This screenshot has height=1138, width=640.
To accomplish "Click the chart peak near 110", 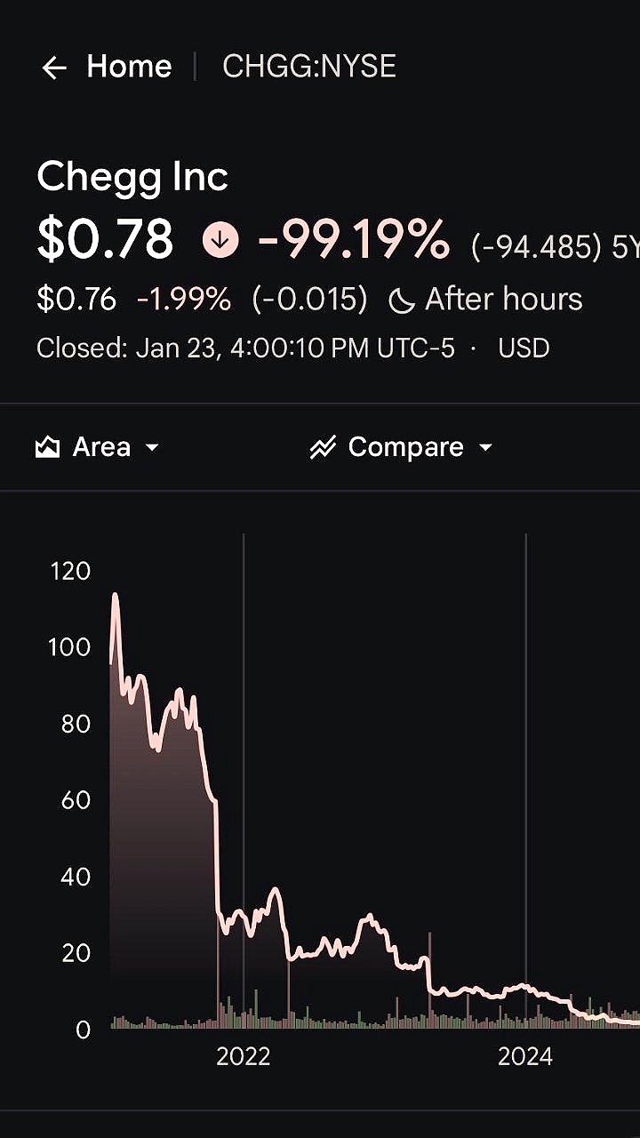I will tap(115, 596).
